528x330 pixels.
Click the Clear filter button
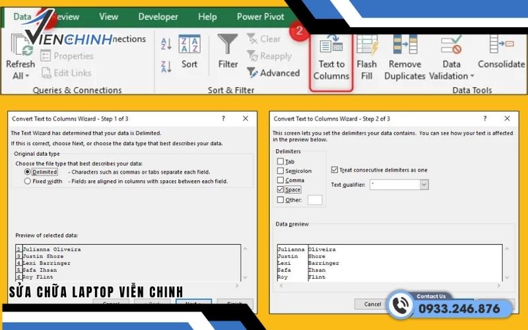pyautogui.click(x=263, y=39)
